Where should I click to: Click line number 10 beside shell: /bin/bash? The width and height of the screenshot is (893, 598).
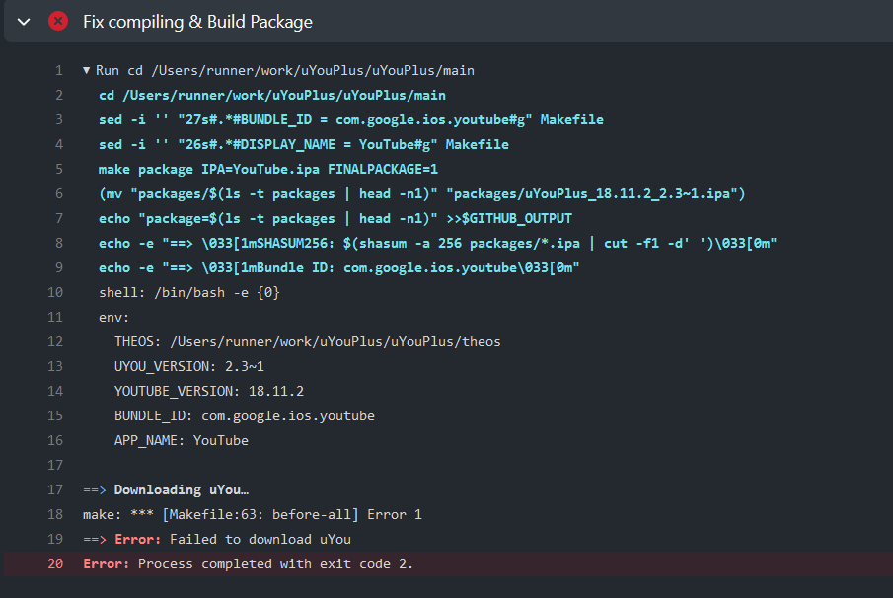pos(55,292)
